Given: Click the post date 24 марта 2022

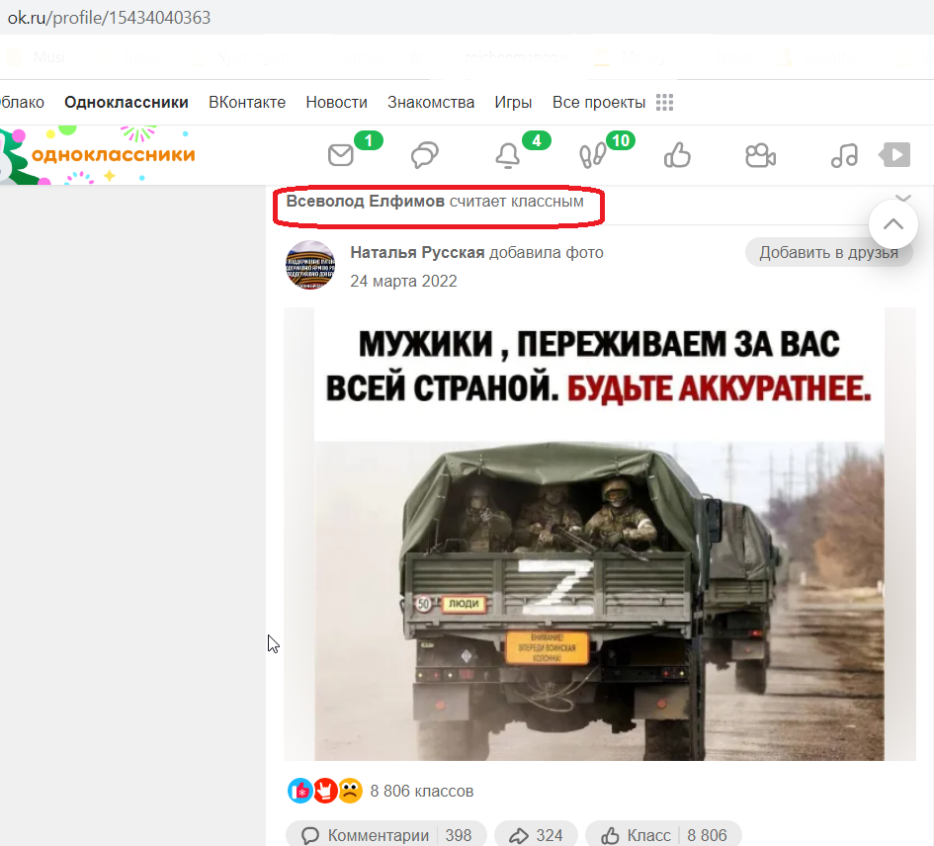Looking at the screenshot, I should (x=403, y=282).
